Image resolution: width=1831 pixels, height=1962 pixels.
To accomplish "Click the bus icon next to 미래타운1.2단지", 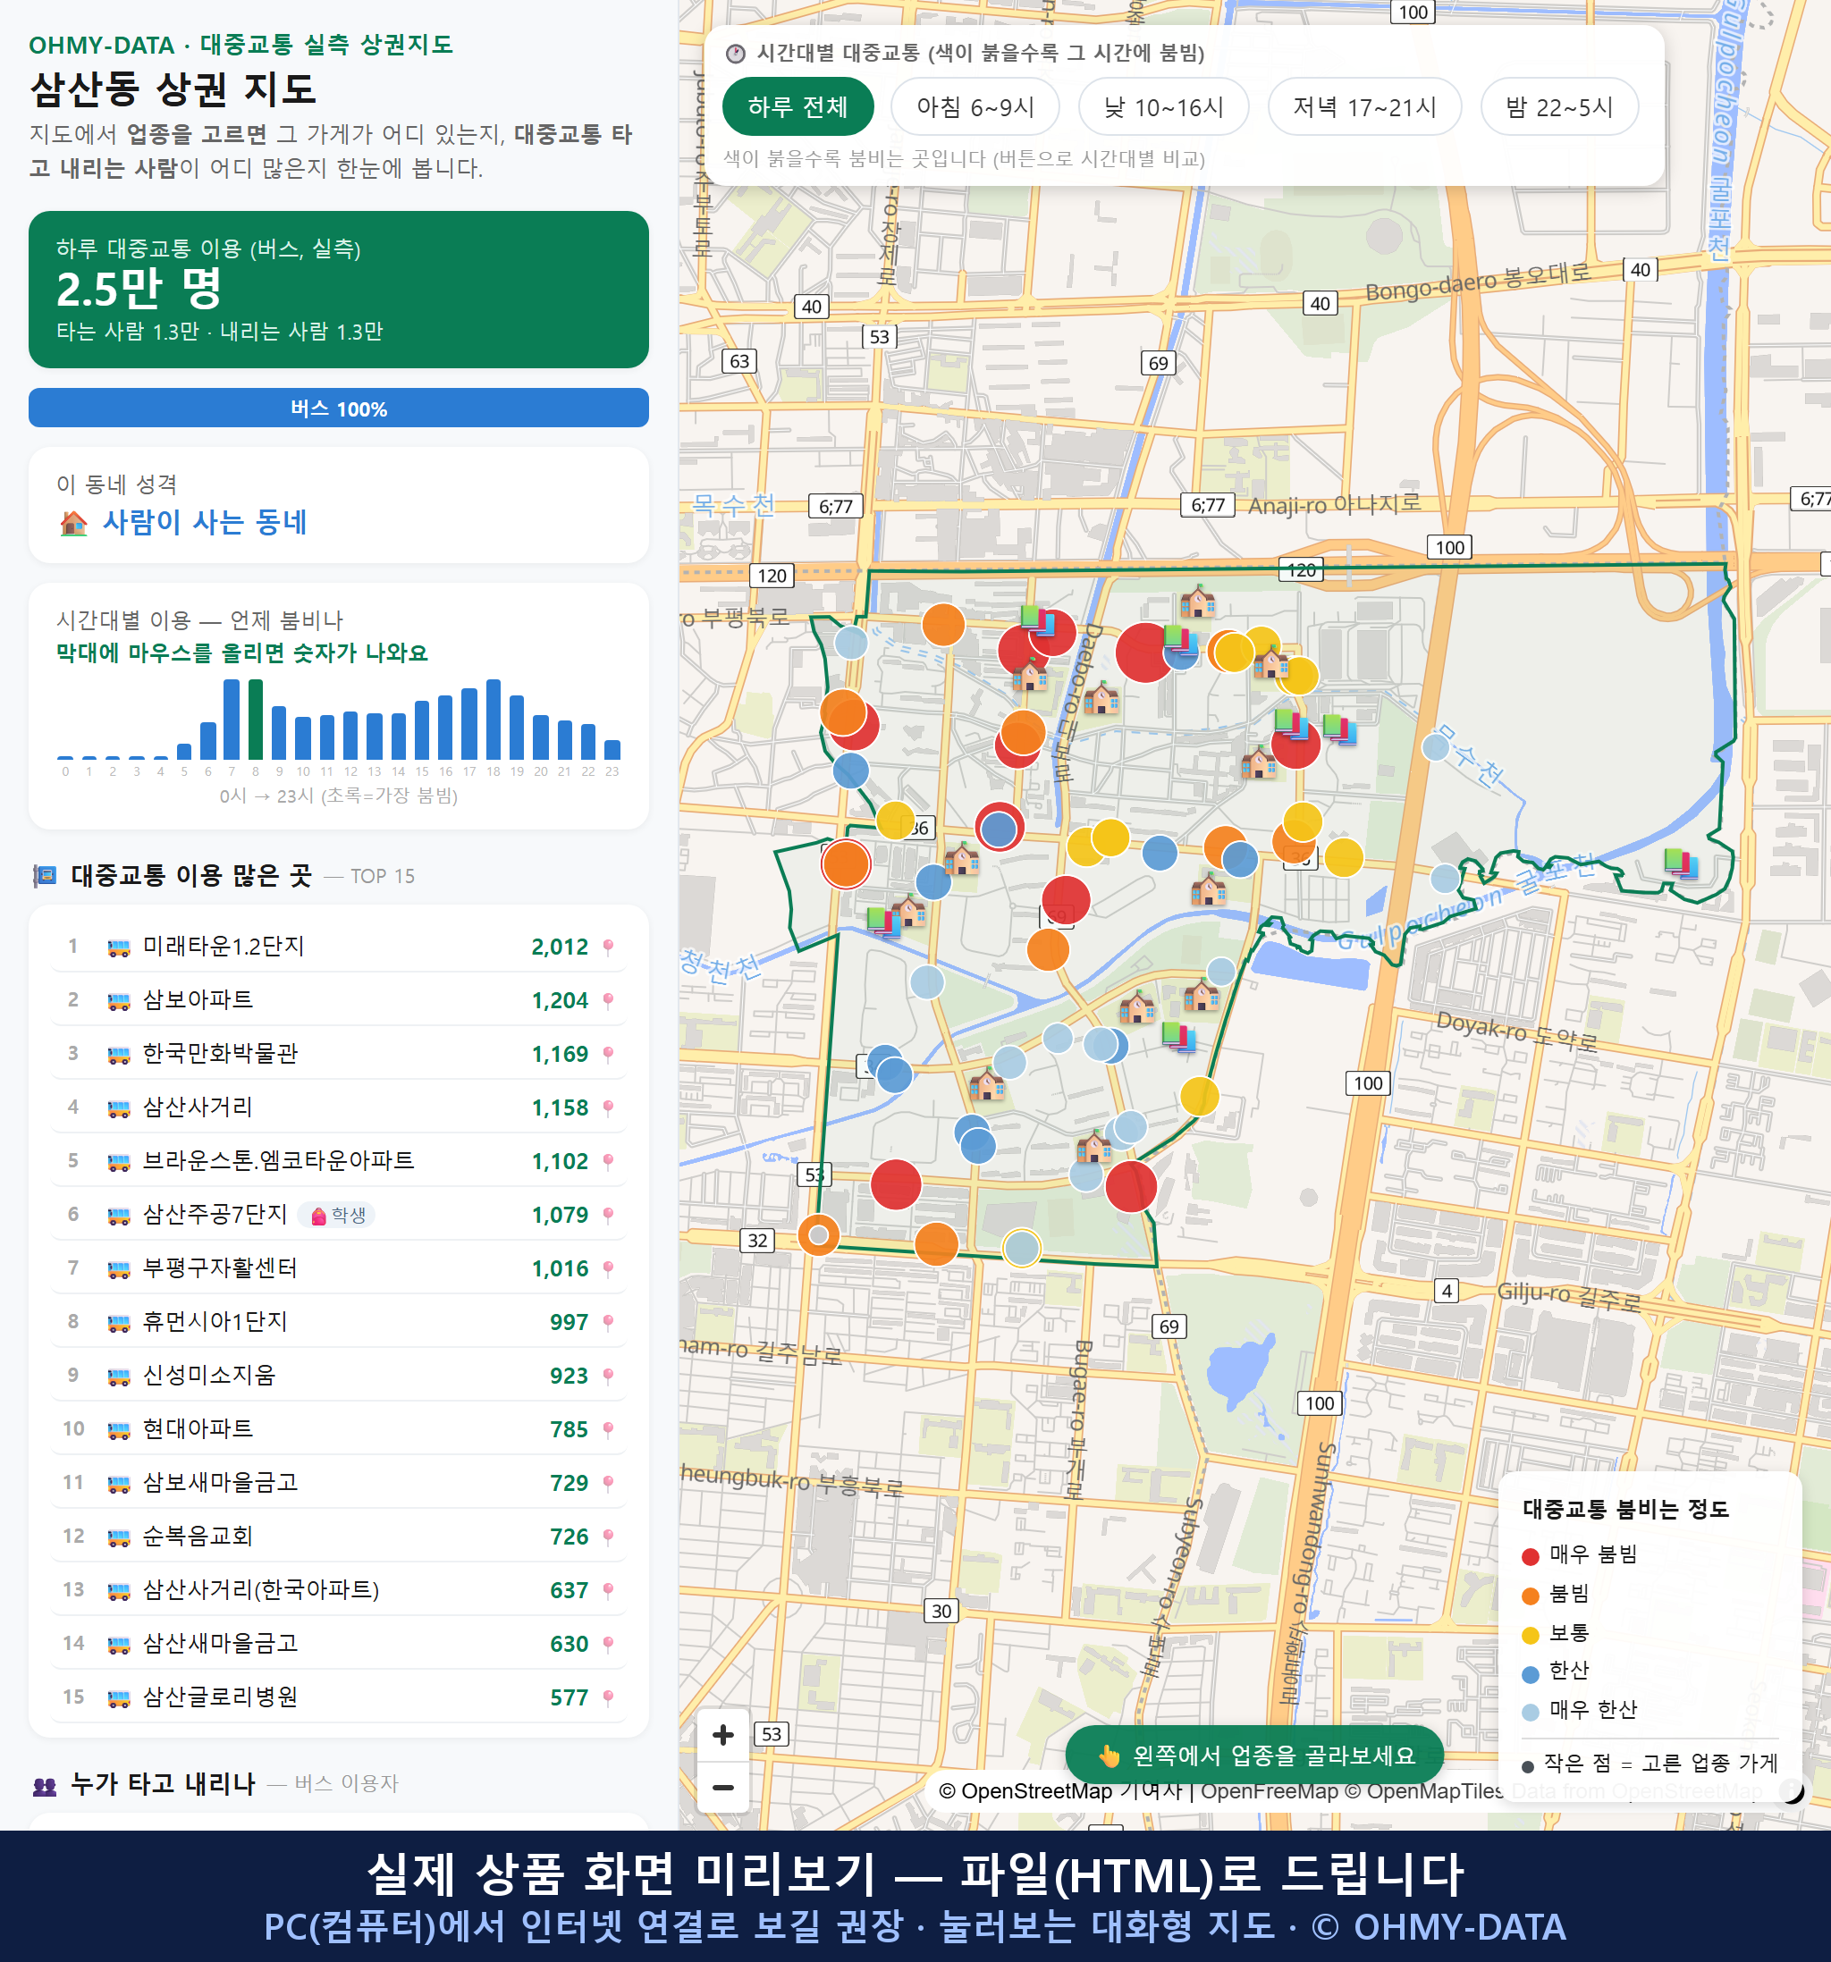I will 118,947.
